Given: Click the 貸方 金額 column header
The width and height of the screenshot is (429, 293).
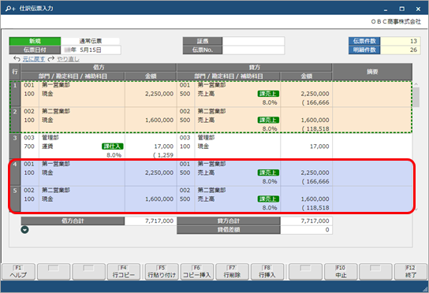Looking at the screenshot, I should tap(307, 76).
